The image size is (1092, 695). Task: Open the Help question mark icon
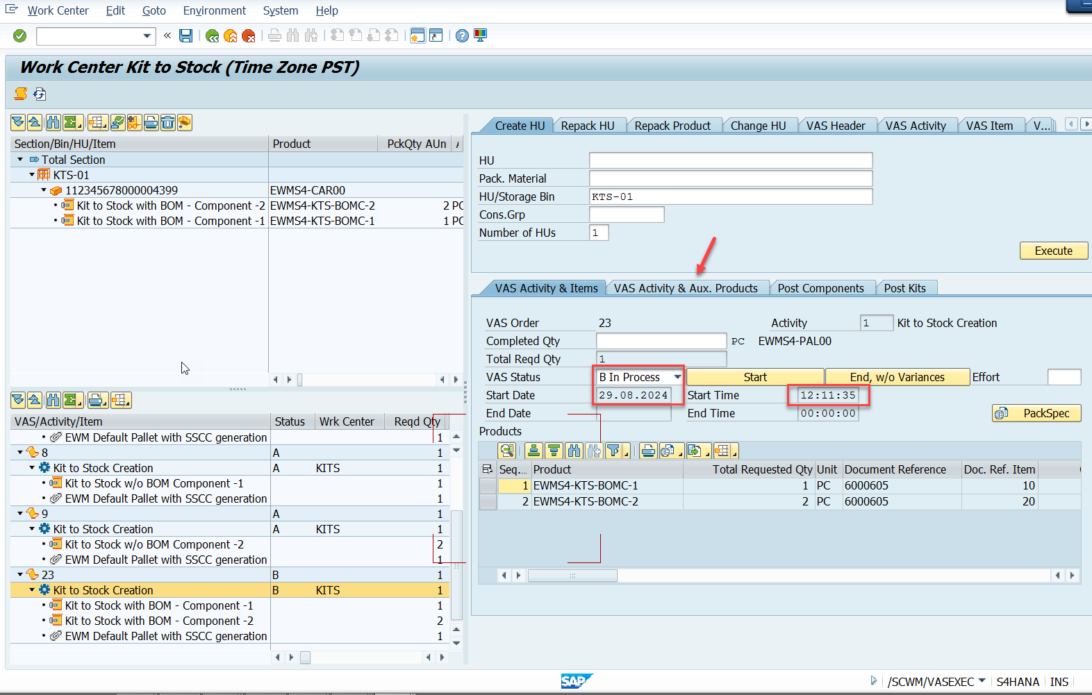coord(462,35)
